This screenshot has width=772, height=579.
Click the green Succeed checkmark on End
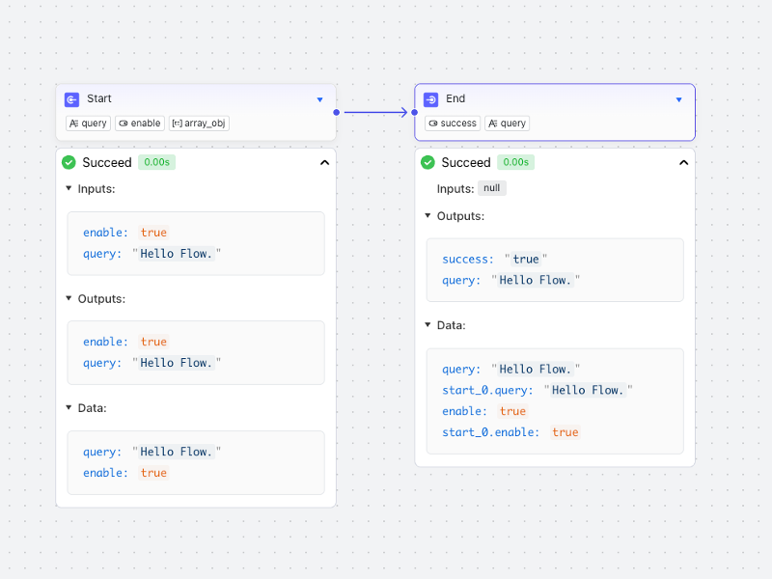click(427, 162)
